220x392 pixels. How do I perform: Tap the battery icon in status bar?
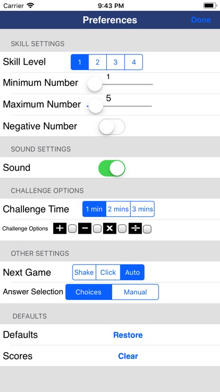pyautogui.click(x=210, y=6)
